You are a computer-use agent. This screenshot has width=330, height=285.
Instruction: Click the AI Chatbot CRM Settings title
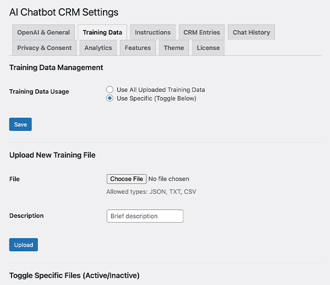[64, 12]
